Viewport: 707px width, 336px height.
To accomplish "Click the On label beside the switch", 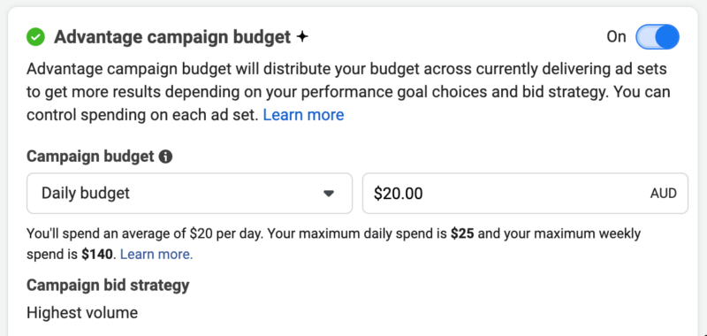I will [x=616, y=37].
